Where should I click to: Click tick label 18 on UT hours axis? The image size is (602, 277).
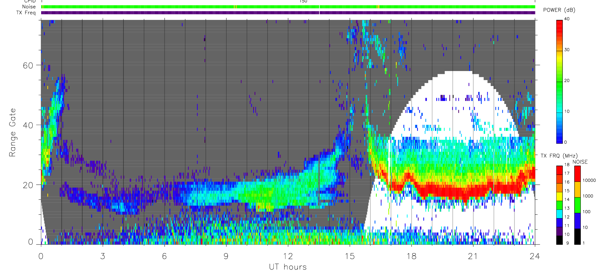pos(411,256)
